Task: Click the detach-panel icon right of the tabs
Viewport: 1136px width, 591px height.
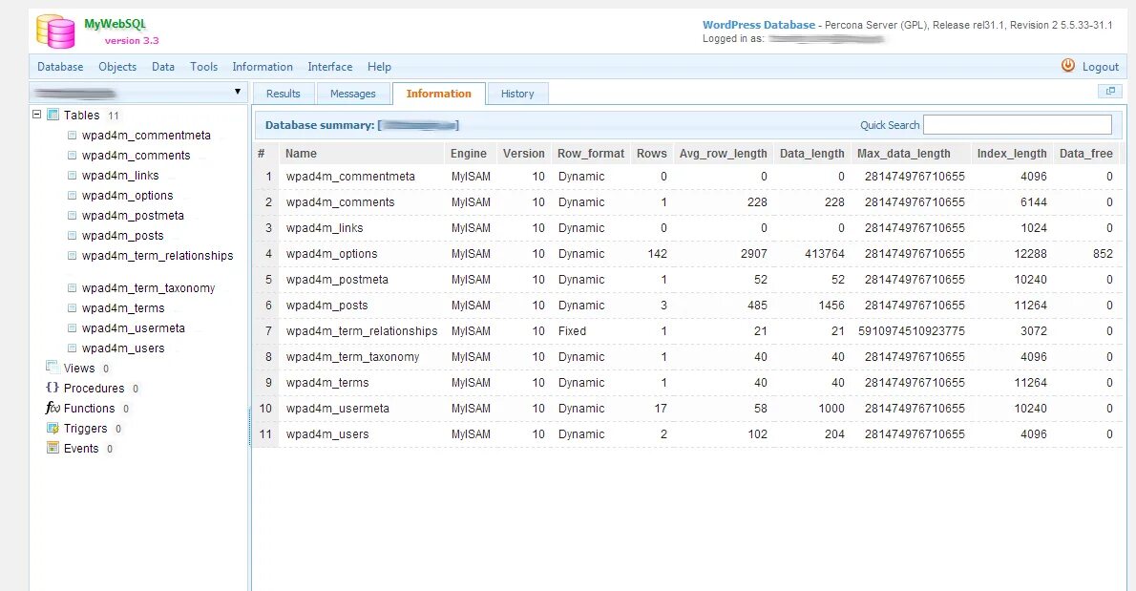Action: click(x=1109, y=89)
